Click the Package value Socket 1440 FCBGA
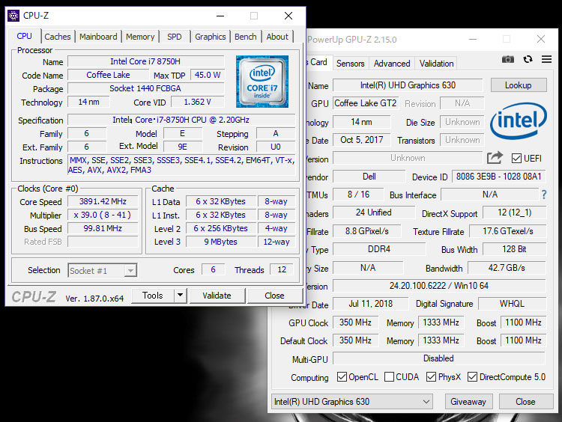Viewport: 562px width, 422px height. click(145, 88)
